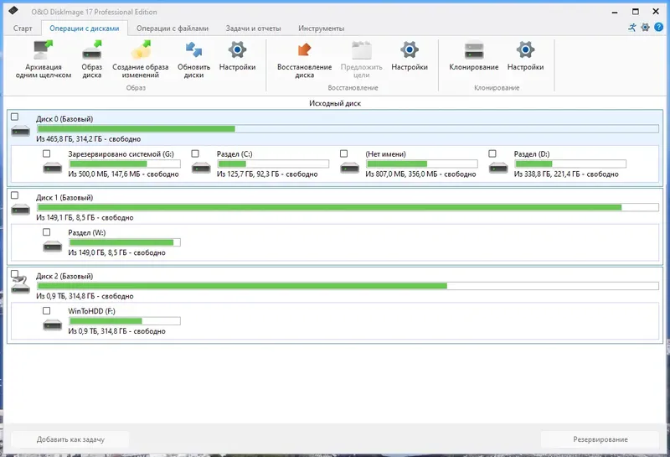Open Настройки in the Клонирование group

click(x=525, y=55)
